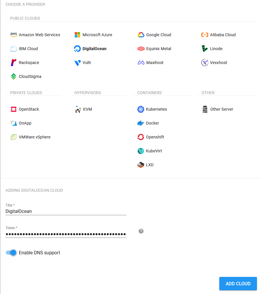Choose the Other Server option

point(218,109)
